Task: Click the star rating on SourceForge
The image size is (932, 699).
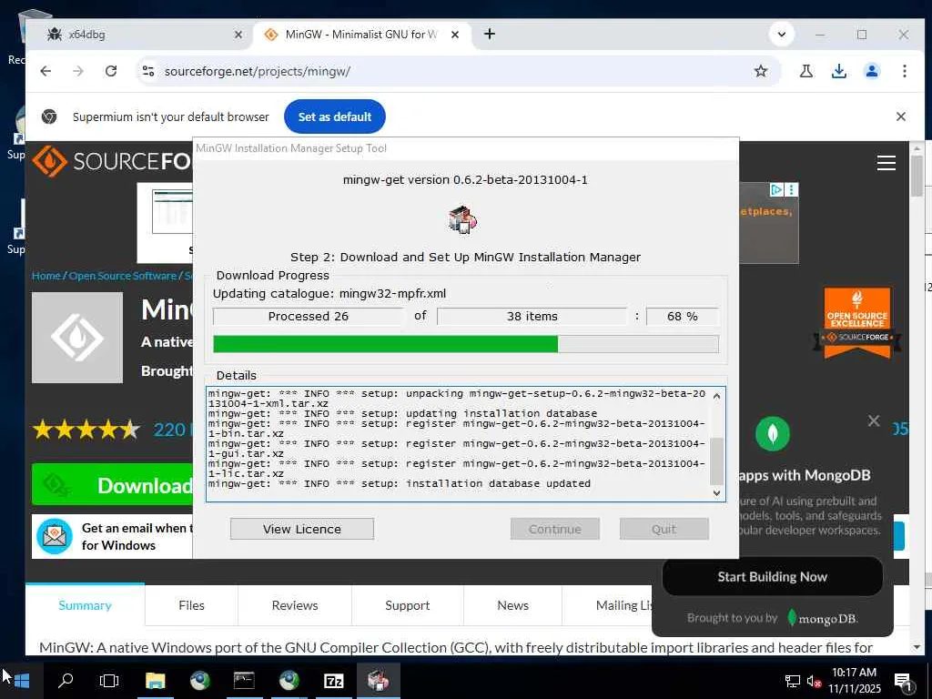Action: tap(86, 430)
